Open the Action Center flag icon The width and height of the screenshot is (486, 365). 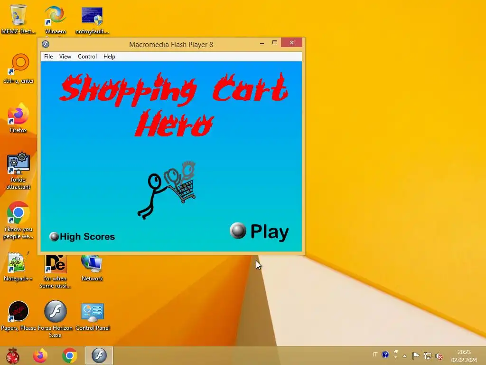click(x=416, y=355)
